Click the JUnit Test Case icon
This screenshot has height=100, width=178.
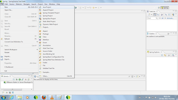click(40, 48)
